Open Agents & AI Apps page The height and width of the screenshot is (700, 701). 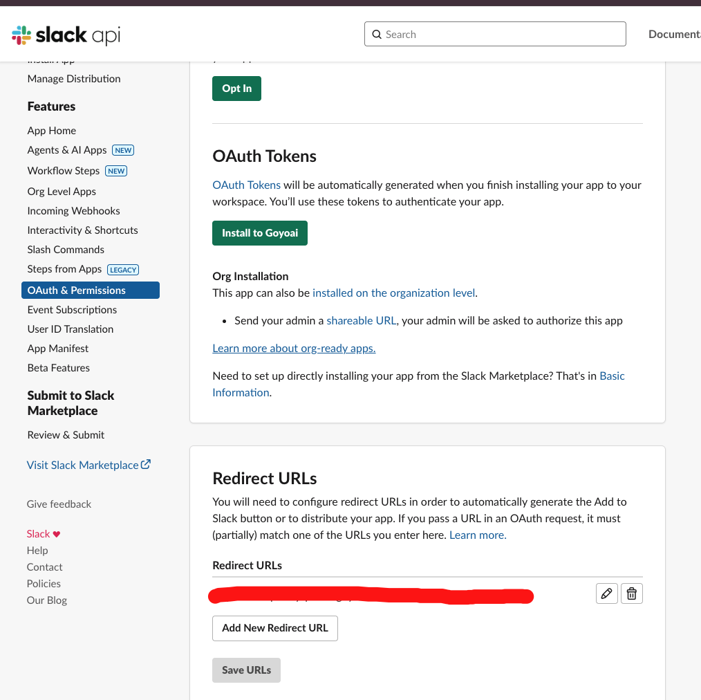point(67,150)
